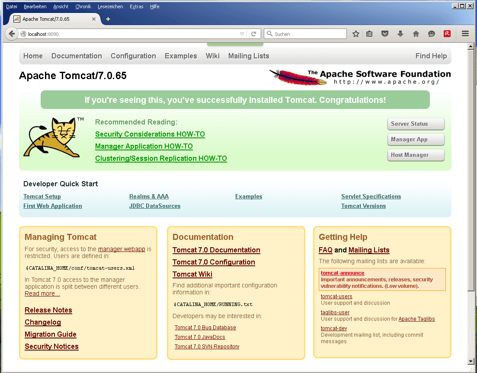Reload the page with the refresh icon
The width and height of the screenshot is (477, 373).
(x=254, y=34)
